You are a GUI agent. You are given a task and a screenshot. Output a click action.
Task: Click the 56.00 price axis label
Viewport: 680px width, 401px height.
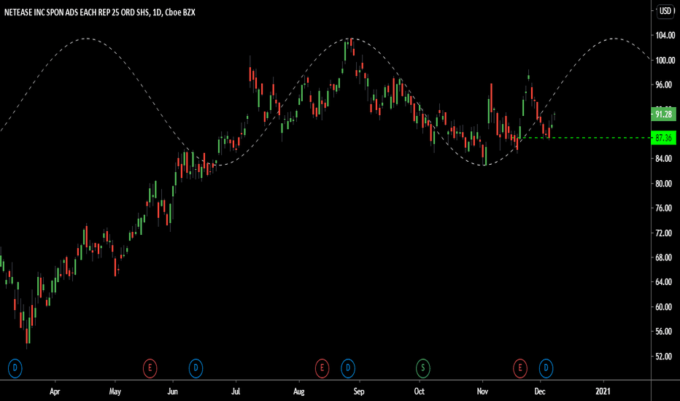pyautogui.click(x=665, y=331)
